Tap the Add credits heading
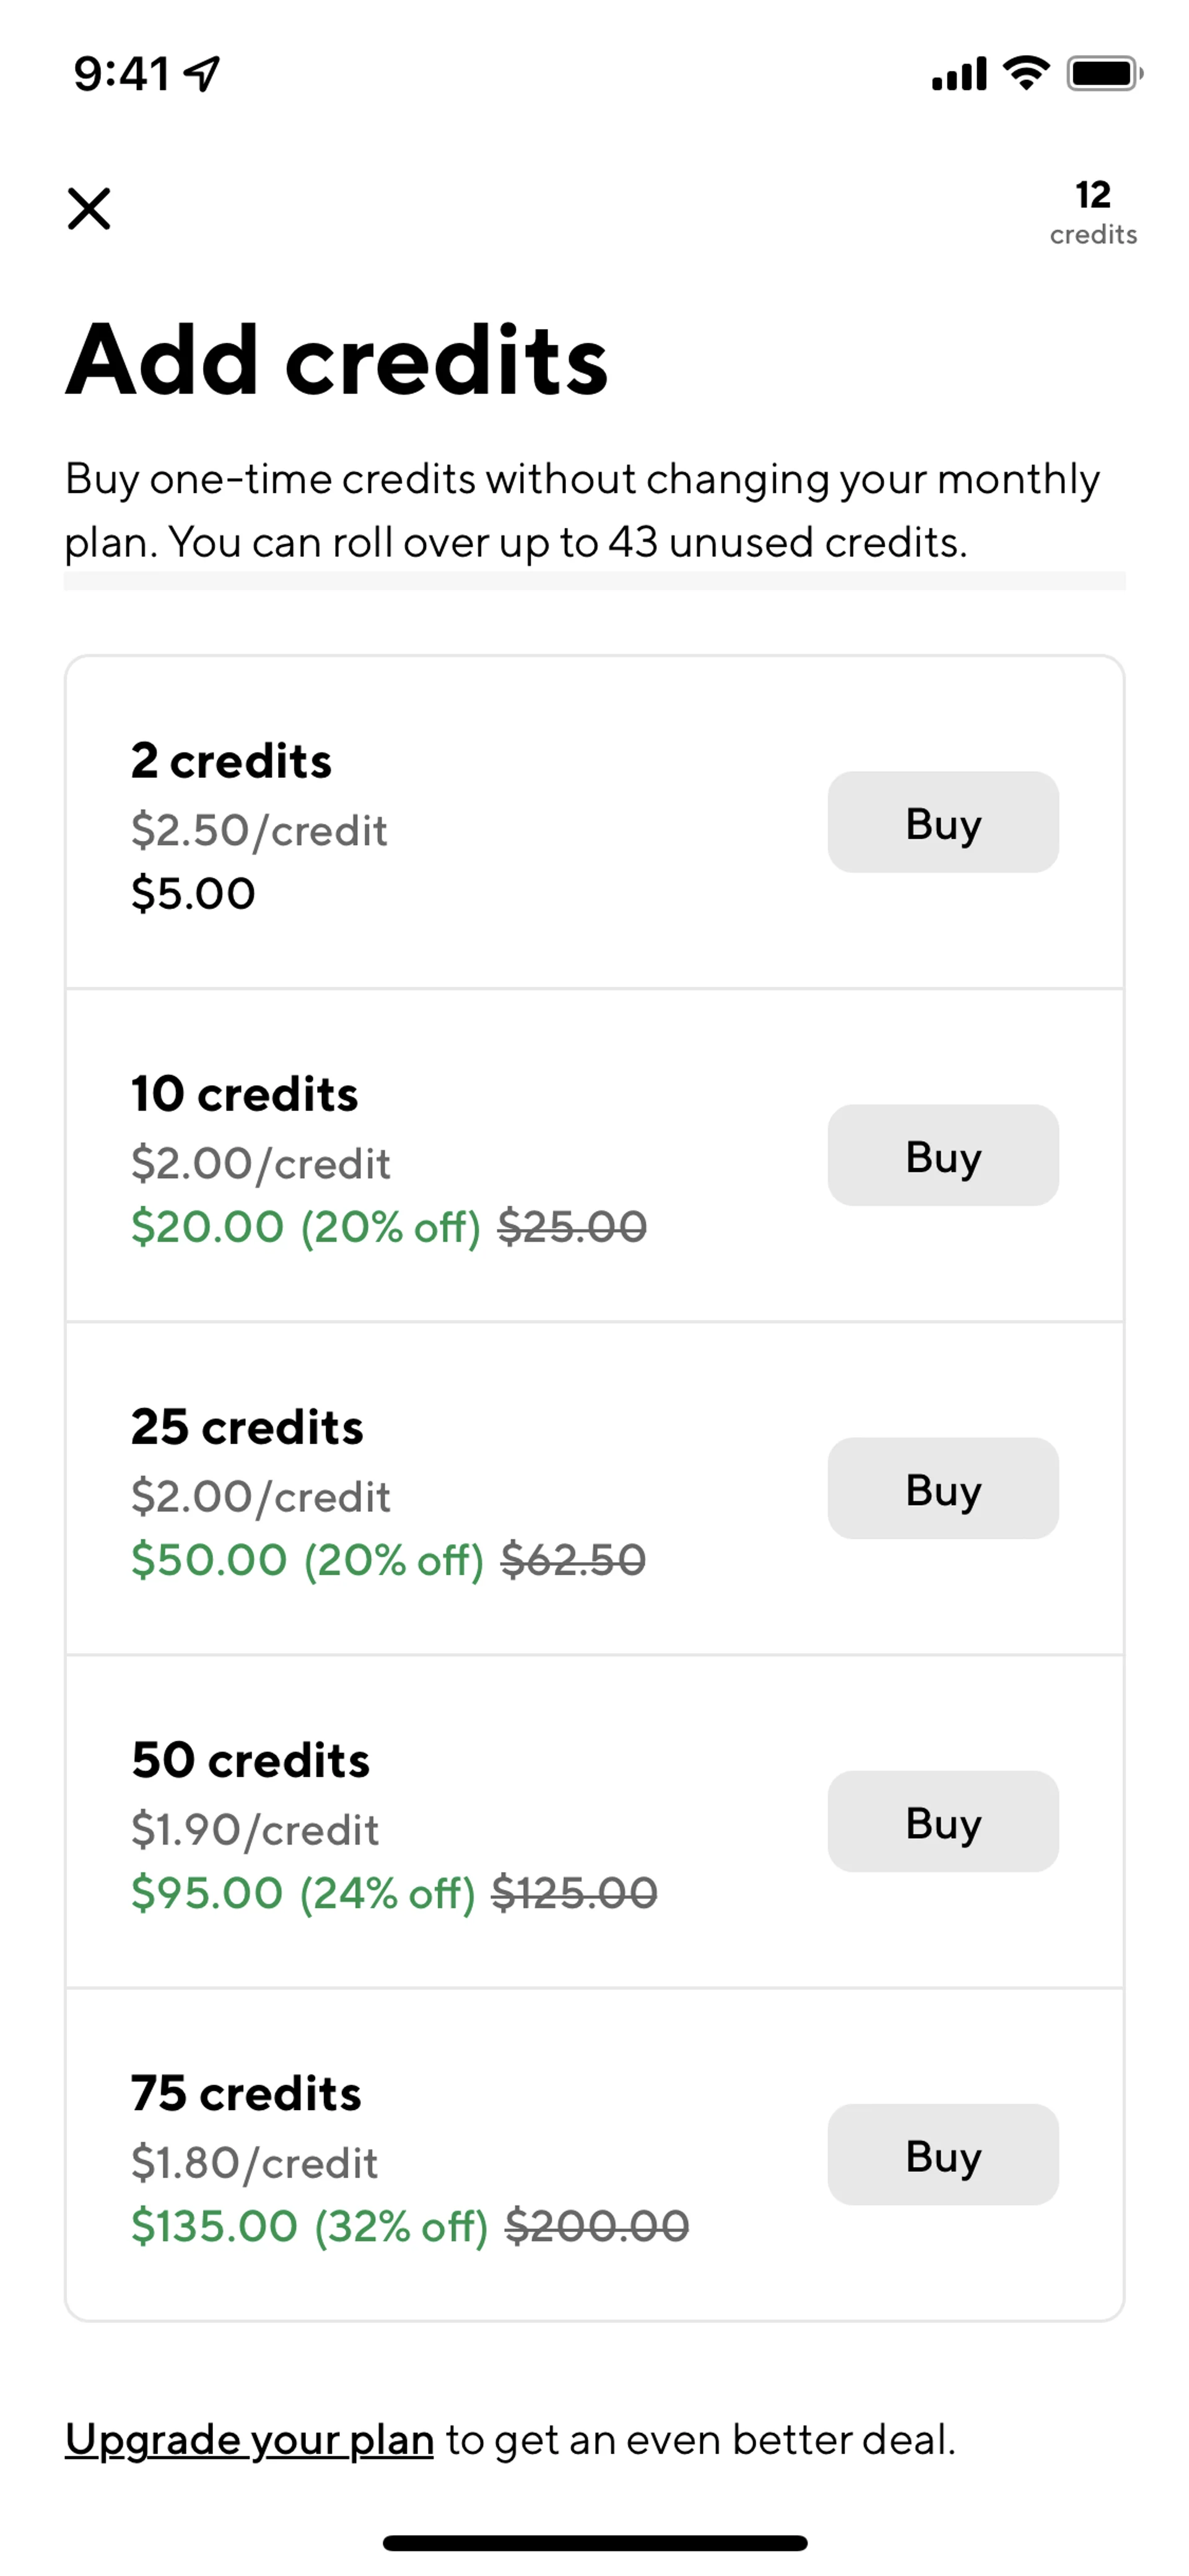 pyautogui.click(x=337, y=360)
